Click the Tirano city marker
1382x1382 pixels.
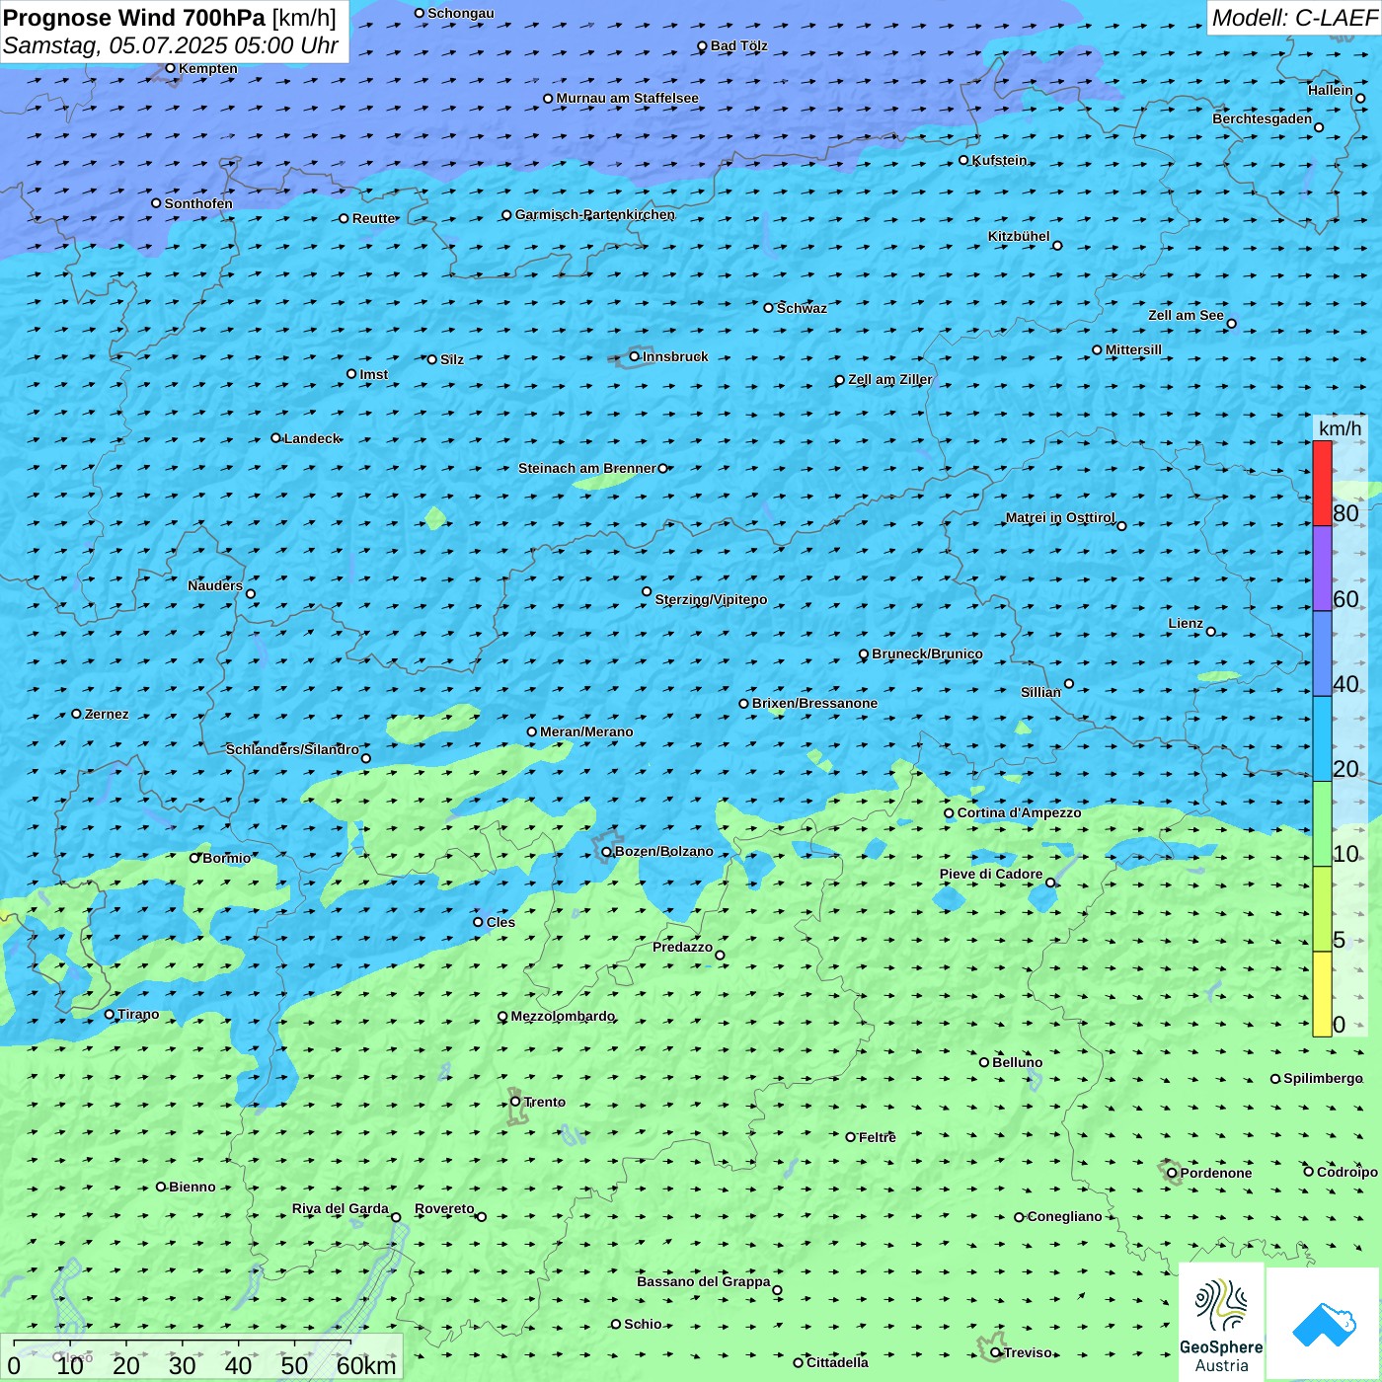pos(110,1014)
